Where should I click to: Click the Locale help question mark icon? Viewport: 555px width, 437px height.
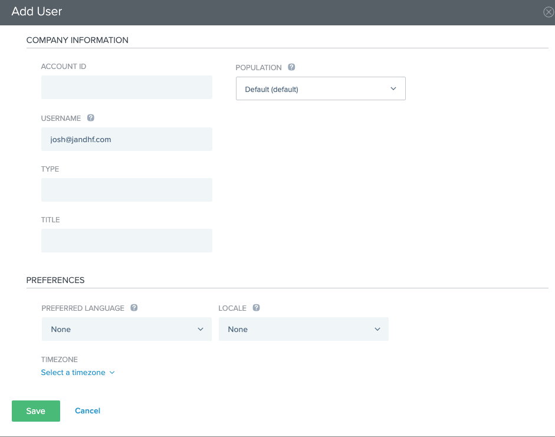256,308
